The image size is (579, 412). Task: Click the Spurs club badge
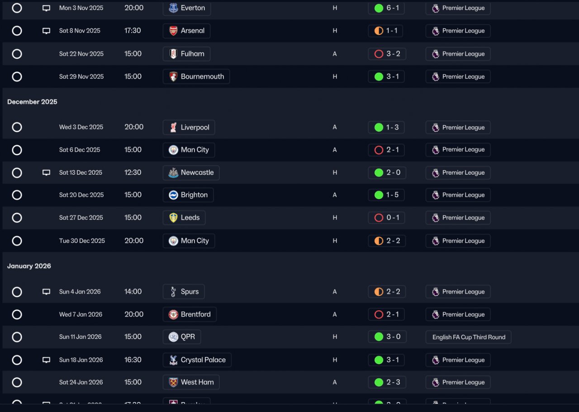tap(173, 292)
